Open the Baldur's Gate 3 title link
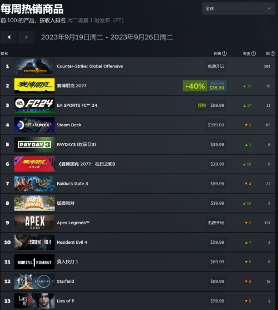This screenshot has width=278, height=310. (x=72, y=184)
